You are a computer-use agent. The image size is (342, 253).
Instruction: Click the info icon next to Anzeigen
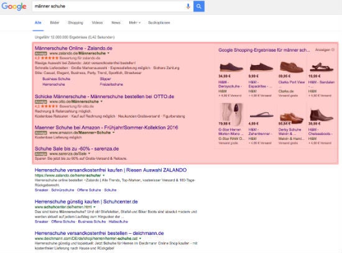tap(333, 50)
